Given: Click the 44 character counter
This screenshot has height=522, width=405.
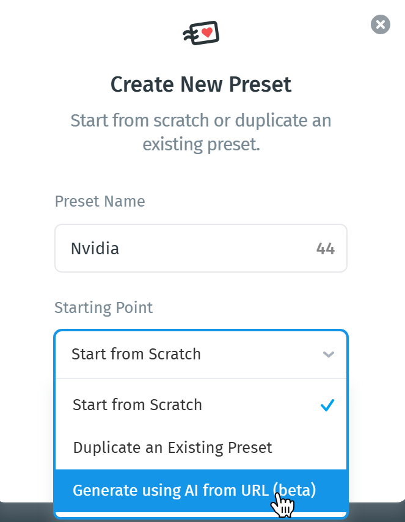Looking at the screenshot, I should [x=326, y=249].
